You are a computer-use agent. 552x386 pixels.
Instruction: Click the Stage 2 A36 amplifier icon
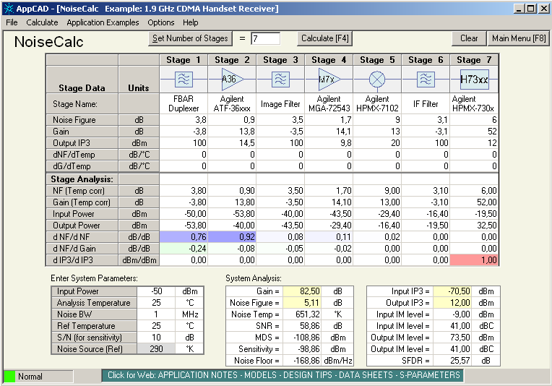pyautogui.click(x=232, y=80)
